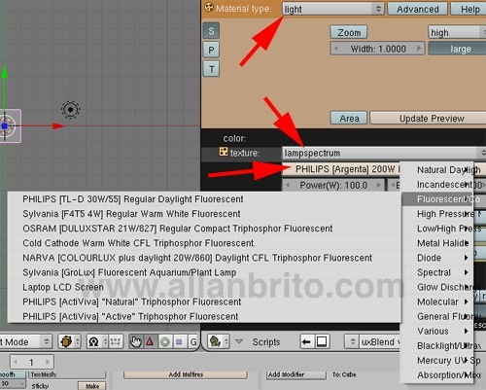Open the Incandescent submenu
Screen dimensions: 486x390
(x=437, y=184)
